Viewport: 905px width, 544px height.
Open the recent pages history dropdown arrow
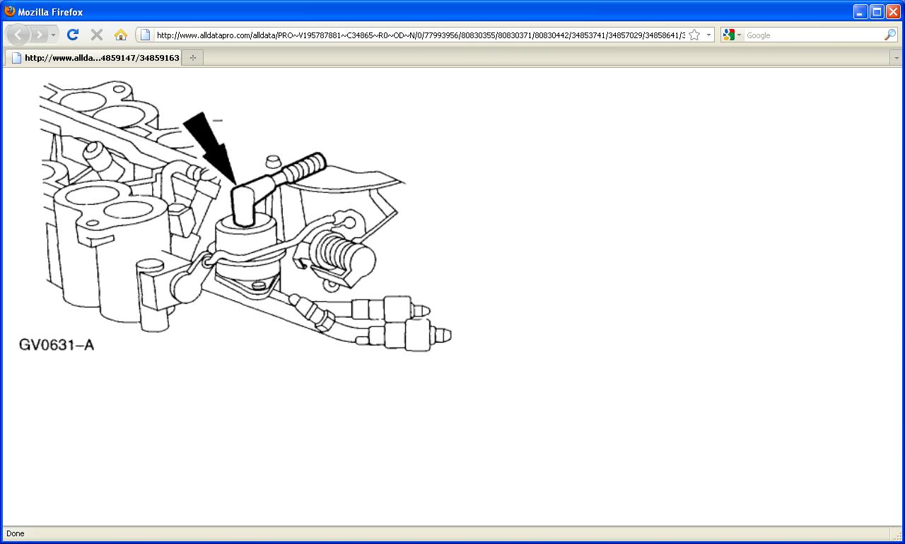point(53,35)
